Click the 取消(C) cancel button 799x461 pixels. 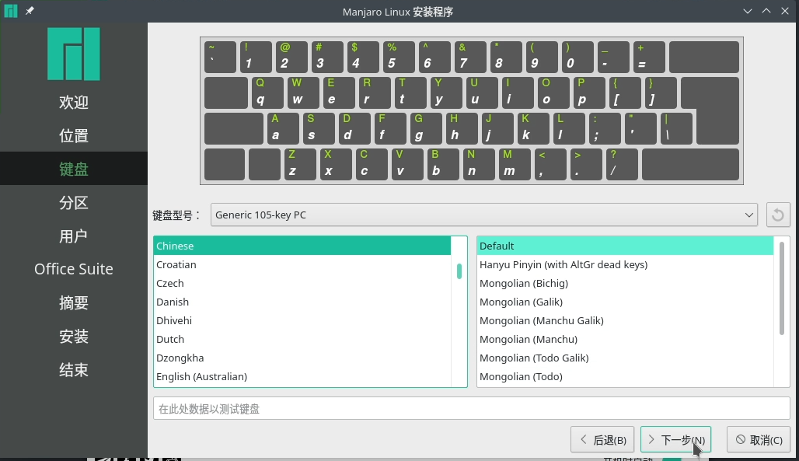(759, 439)
